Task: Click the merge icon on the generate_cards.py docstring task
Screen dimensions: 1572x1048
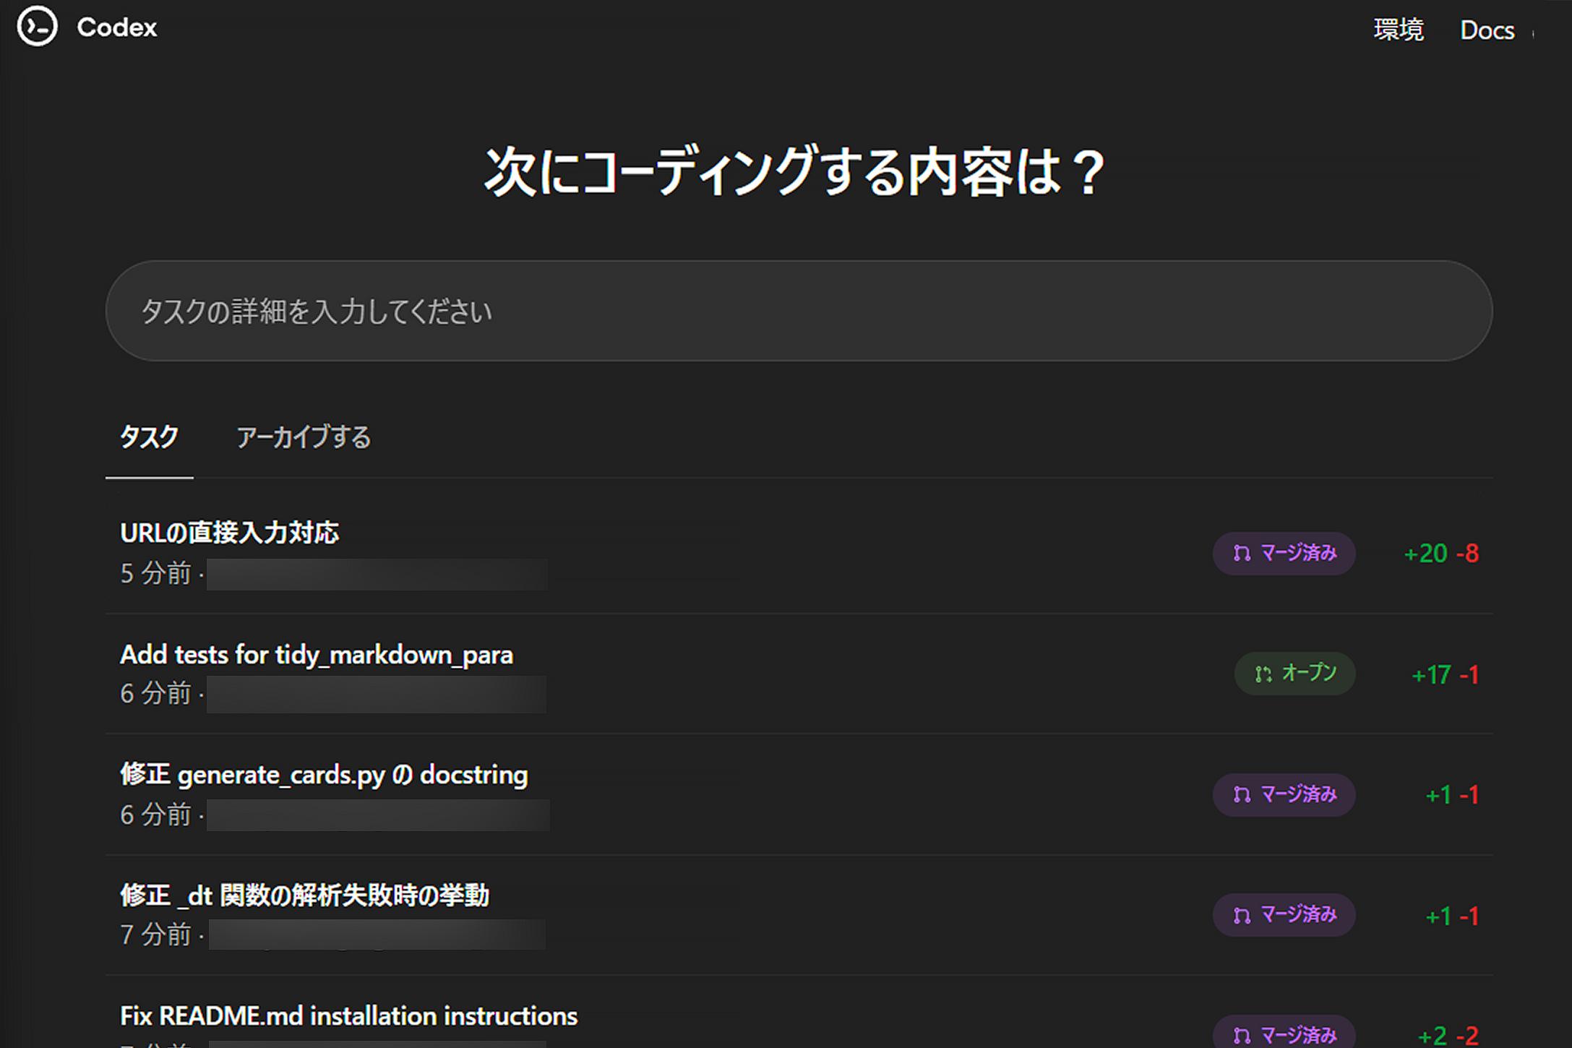Action: (1240, 795)
